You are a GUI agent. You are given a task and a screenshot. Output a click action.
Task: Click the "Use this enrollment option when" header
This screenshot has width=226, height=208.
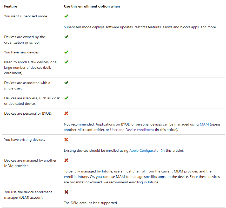point(92,6)
